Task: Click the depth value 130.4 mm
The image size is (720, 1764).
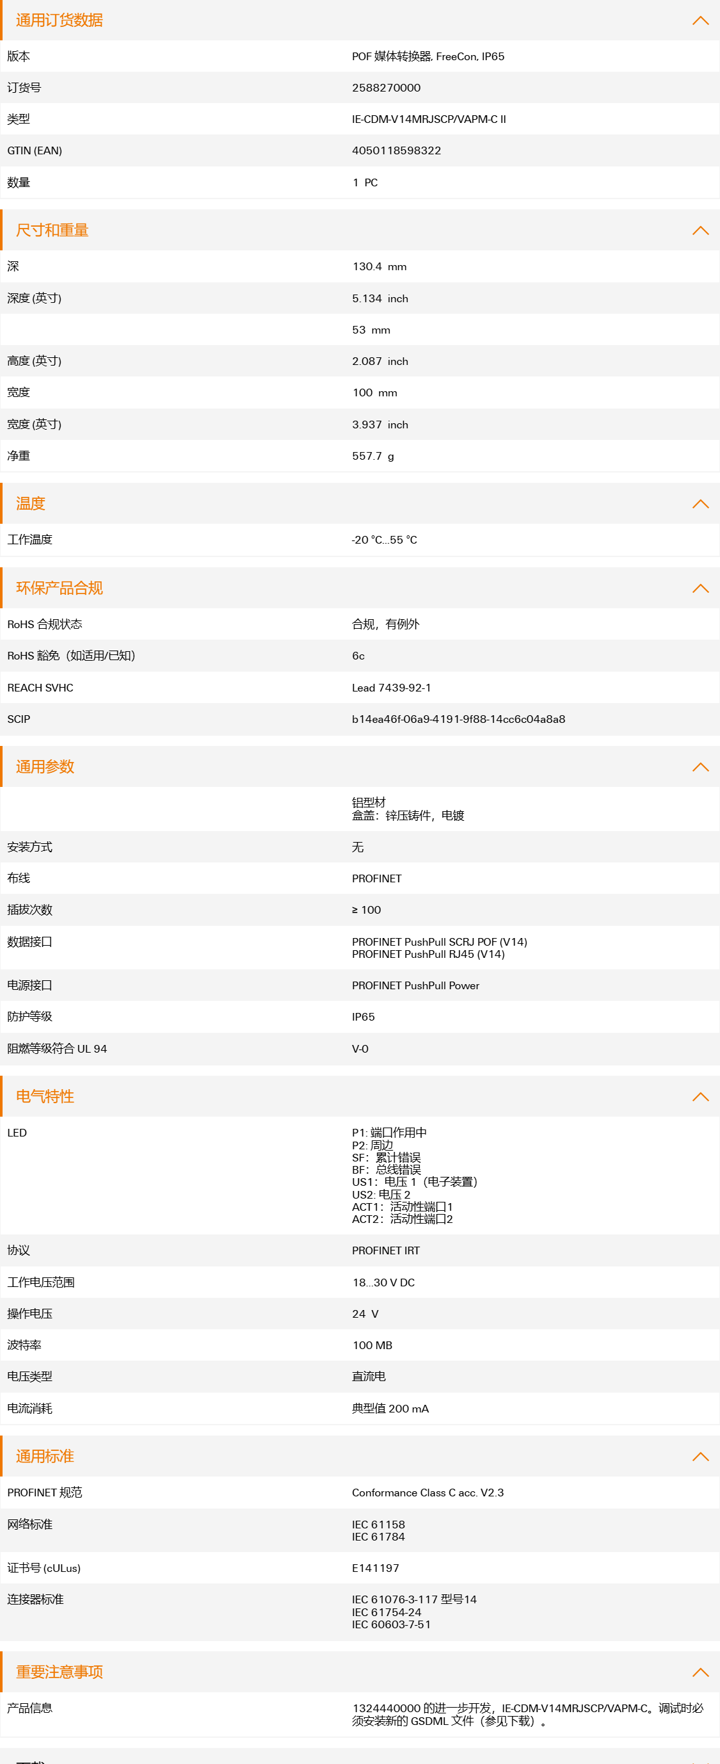Action: (x=379, y=266)
